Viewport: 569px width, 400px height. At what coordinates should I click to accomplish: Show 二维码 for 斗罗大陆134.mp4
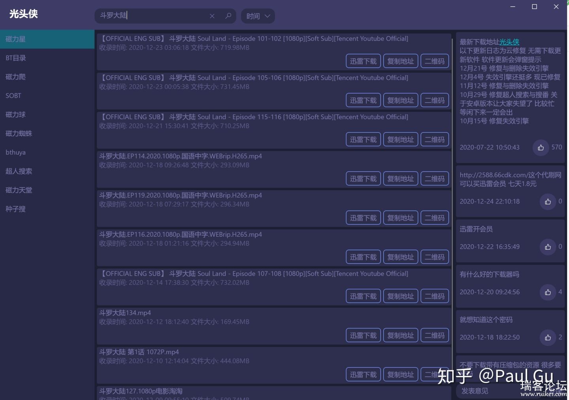click(435, 335)
